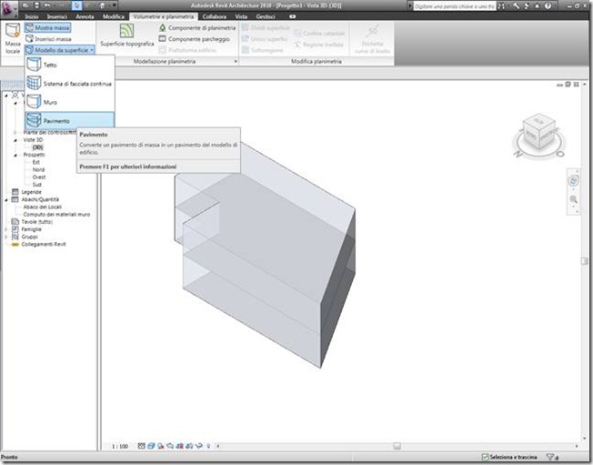This screenshot has height=465, width=593.
Task: Open the Annota ribbon tab
Action: coord(85,16)
